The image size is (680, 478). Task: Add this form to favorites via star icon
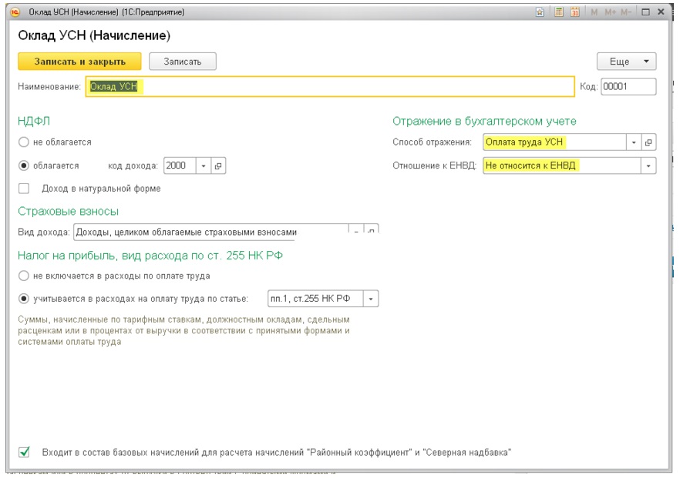click(x=540, y=12)
